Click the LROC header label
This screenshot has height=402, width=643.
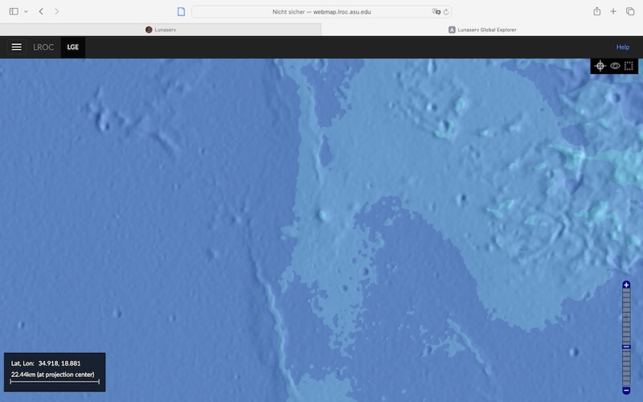(x=43, y=47)
